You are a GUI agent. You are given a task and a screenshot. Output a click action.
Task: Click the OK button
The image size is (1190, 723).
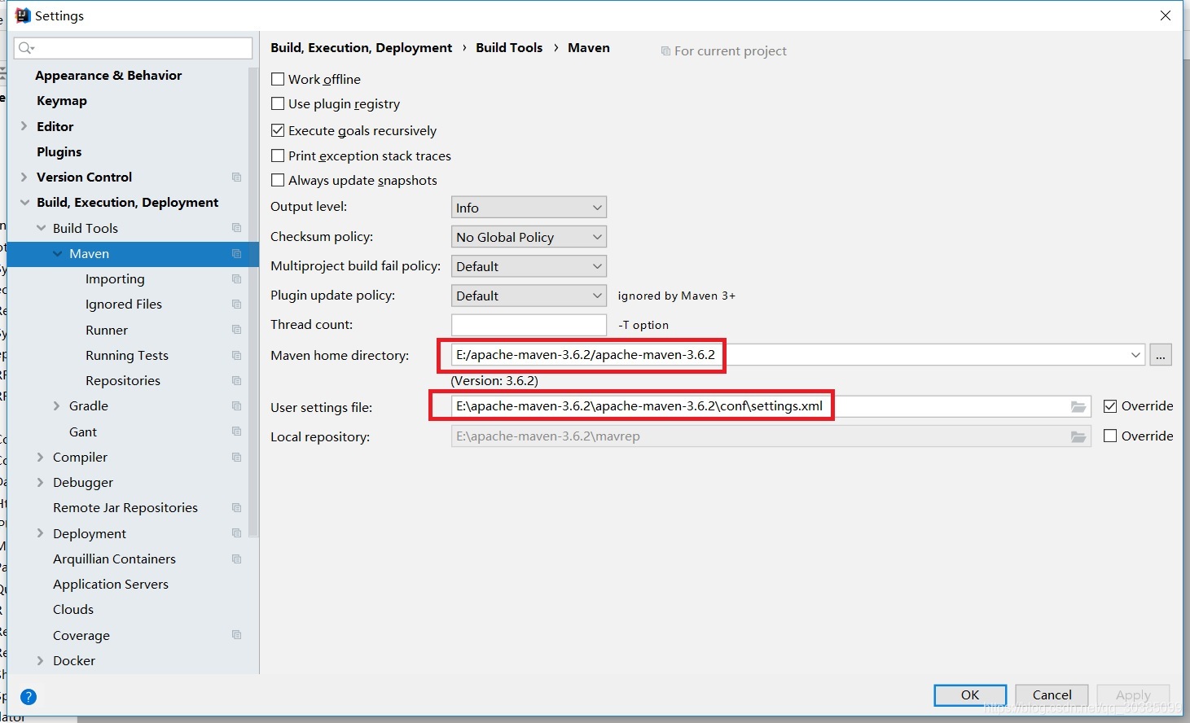970,695
